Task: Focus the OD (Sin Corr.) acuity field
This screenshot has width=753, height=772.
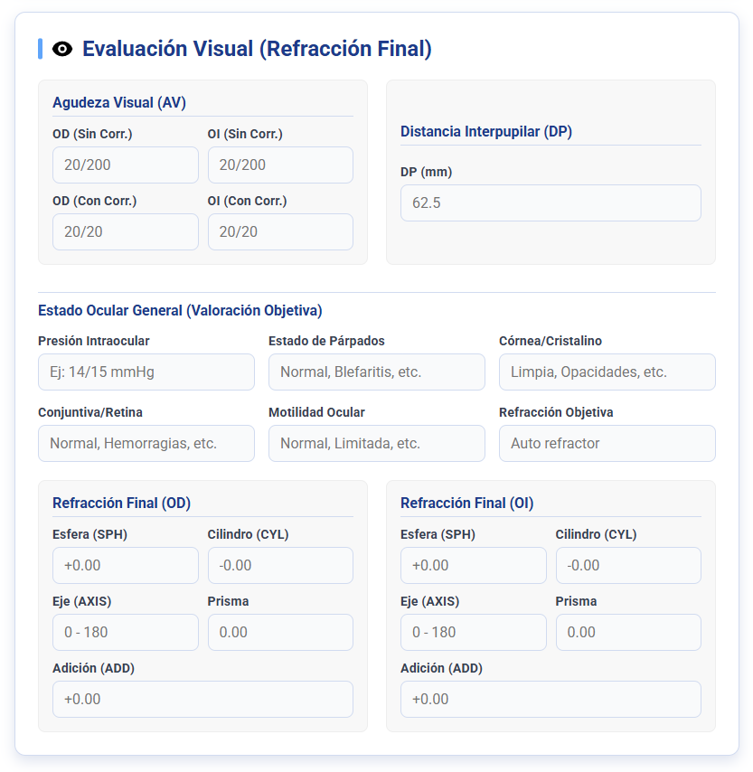Action: click(126, 165)
